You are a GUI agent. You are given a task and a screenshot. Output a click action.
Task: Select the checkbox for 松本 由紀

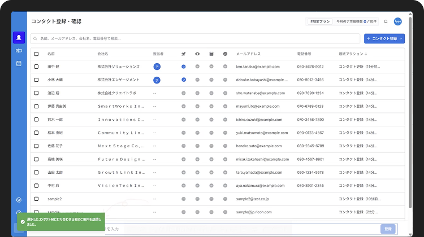[36, 133]
